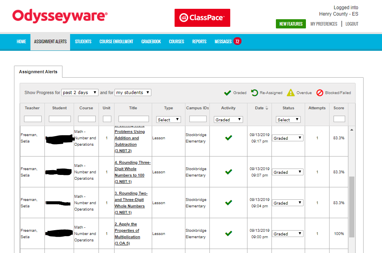Image resolution: width=382 pixels, height=253 pixels.
Task: Open Status dropdown for the 09:07 pm row
Action: 288,172
